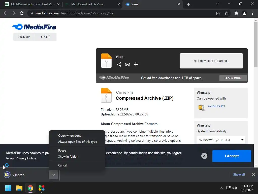The height and width of the screenshot is (194, 258).
Task: Click the File size 72.23MB text
Action: coord(115,110)
